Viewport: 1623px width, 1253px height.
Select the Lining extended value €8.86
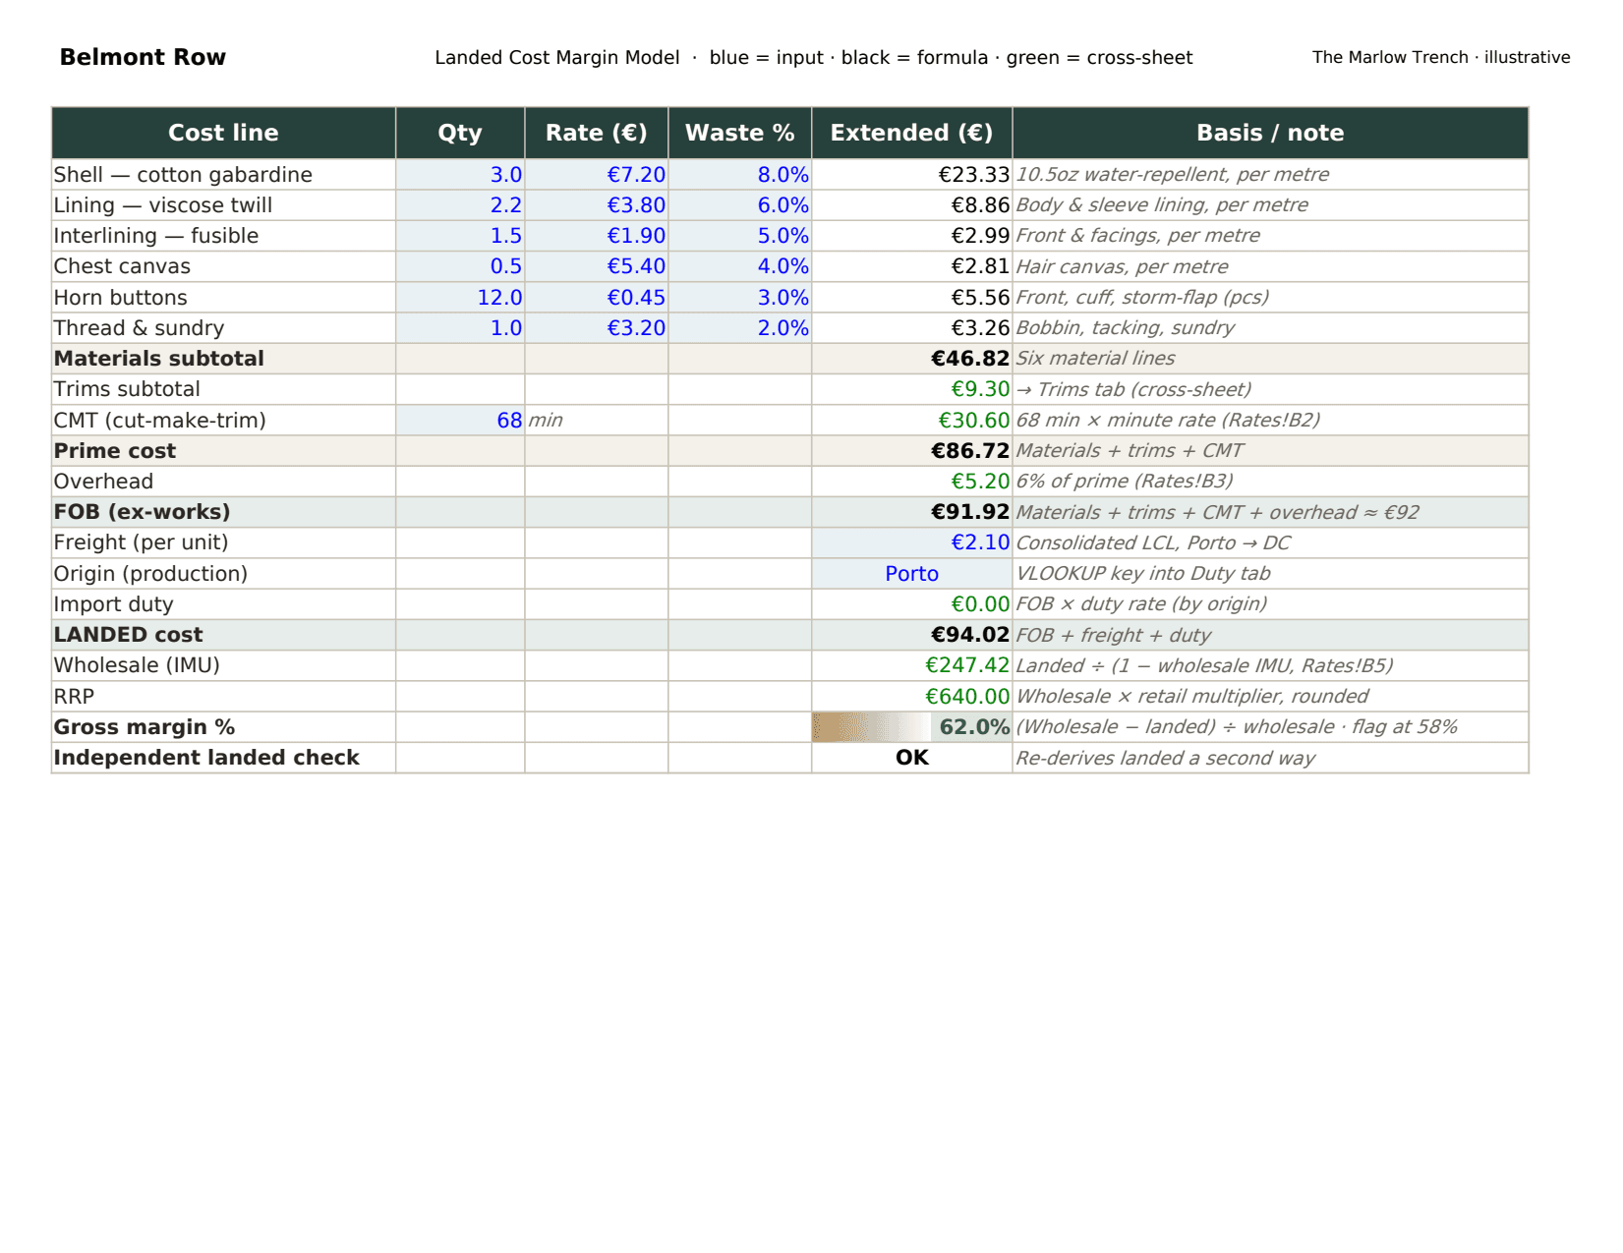coord(912,205)
